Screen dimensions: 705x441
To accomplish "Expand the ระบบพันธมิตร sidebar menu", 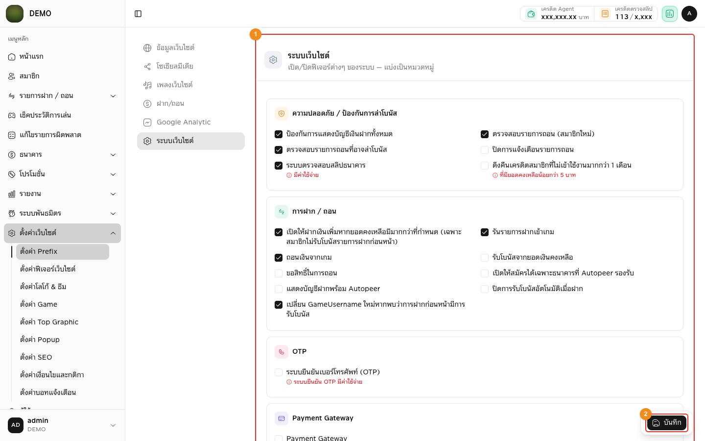I will point(62,214).
